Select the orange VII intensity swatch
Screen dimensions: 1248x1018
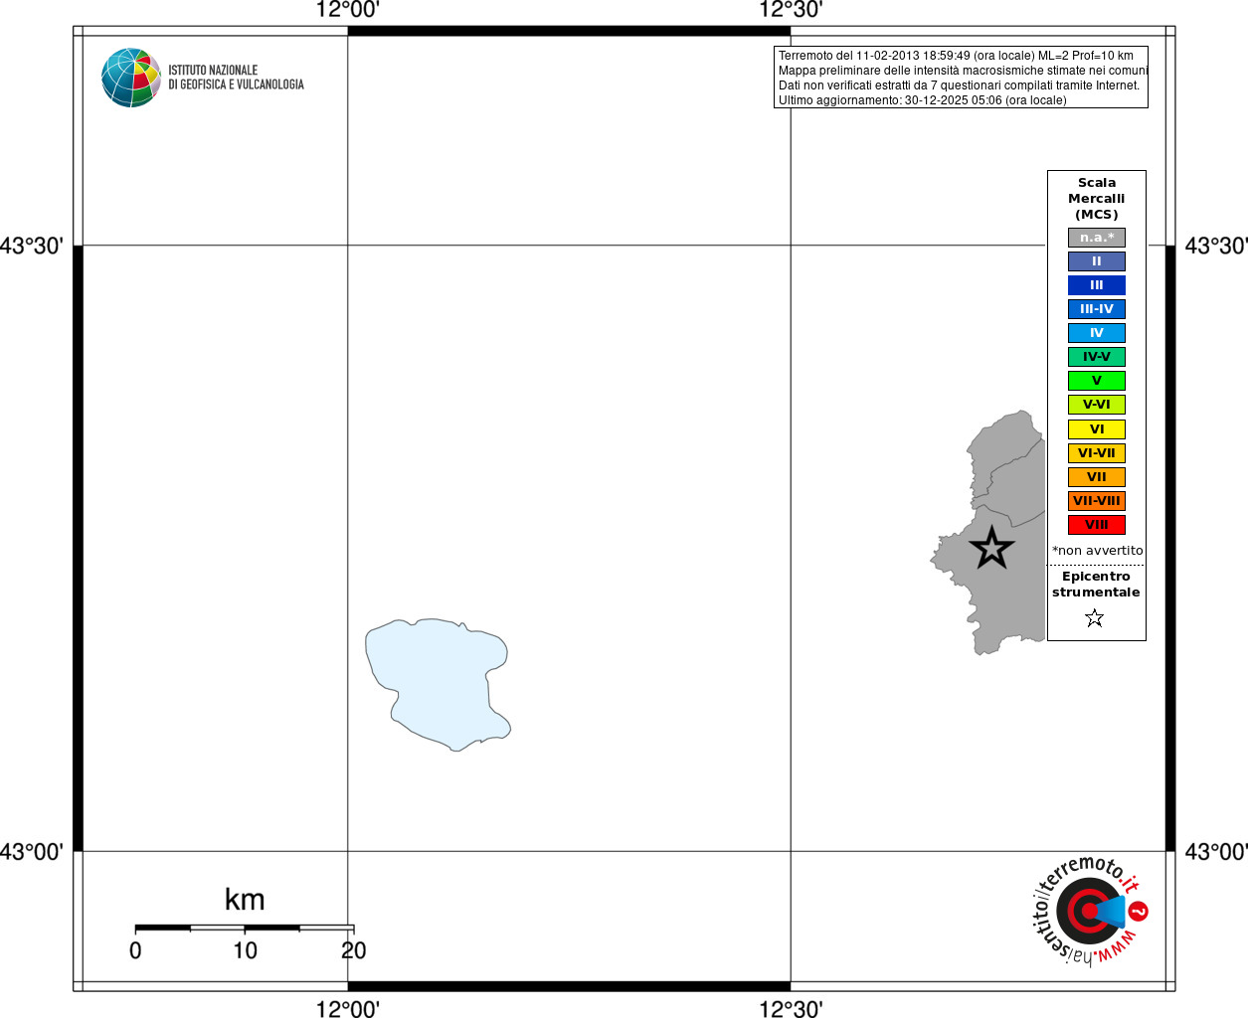pos(1097,477)
